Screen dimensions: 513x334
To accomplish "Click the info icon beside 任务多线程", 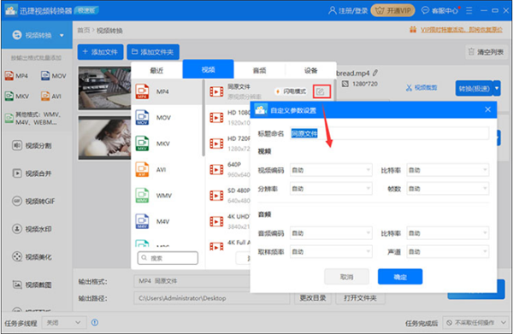I will [x=95, y=323].
